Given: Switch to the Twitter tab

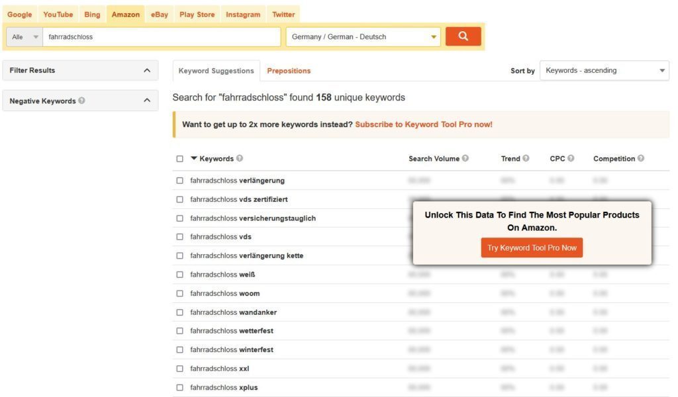Looking at the screenshot, I should (283, 15).
